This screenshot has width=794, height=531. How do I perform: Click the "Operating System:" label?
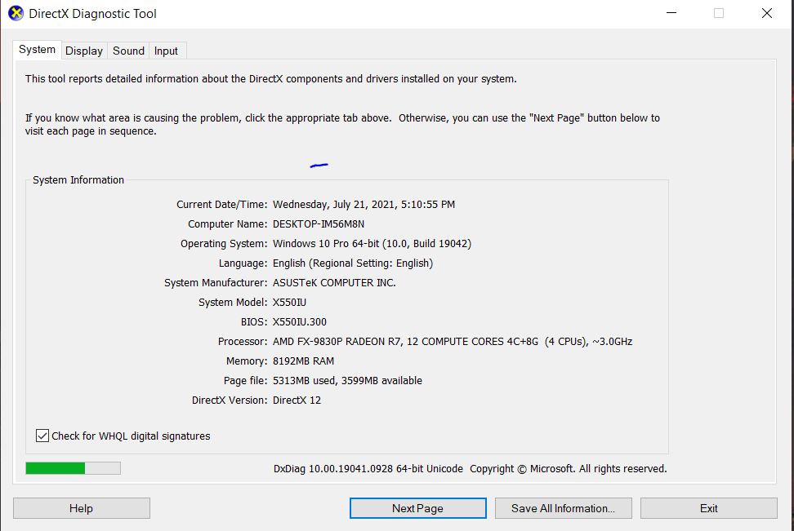(x=224, y=243)
